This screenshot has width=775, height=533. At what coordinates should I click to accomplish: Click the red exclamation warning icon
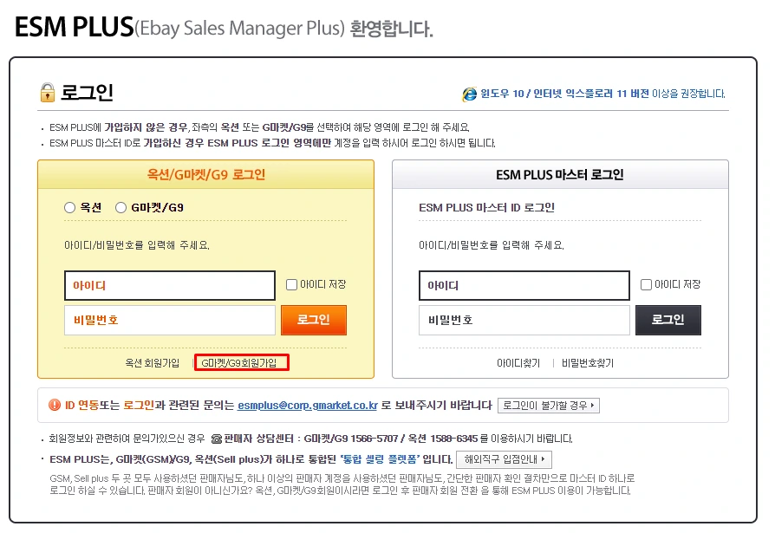pyautogui.click(x=55, y=405)
